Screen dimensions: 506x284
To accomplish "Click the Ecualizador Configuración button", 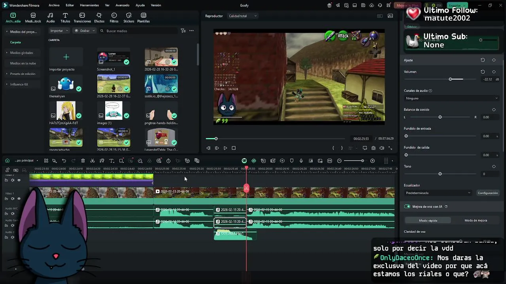I will [488, 193].
